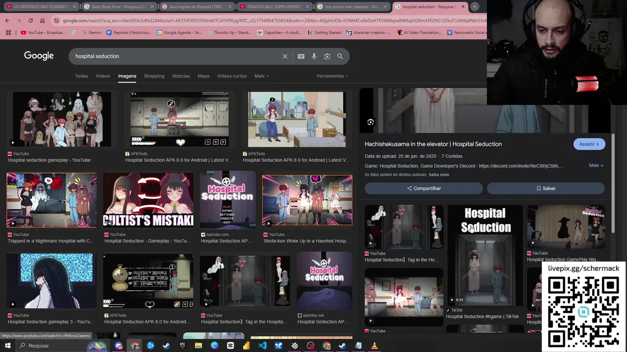Open the 'Getting Started' Notion bookmark
The width and height of the screenshot is (627, 352).
point(324,33)
